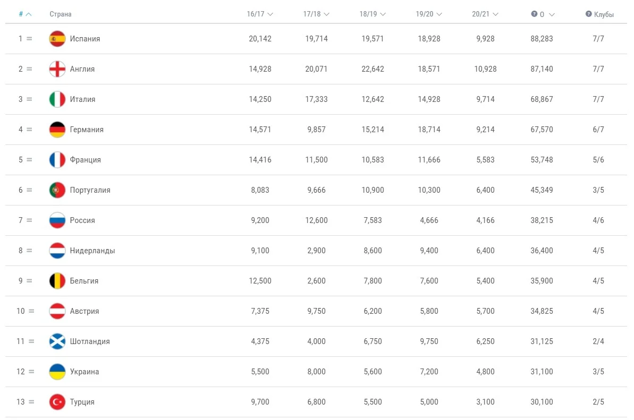Open the Нидерланды country link

tap(92, 251)
